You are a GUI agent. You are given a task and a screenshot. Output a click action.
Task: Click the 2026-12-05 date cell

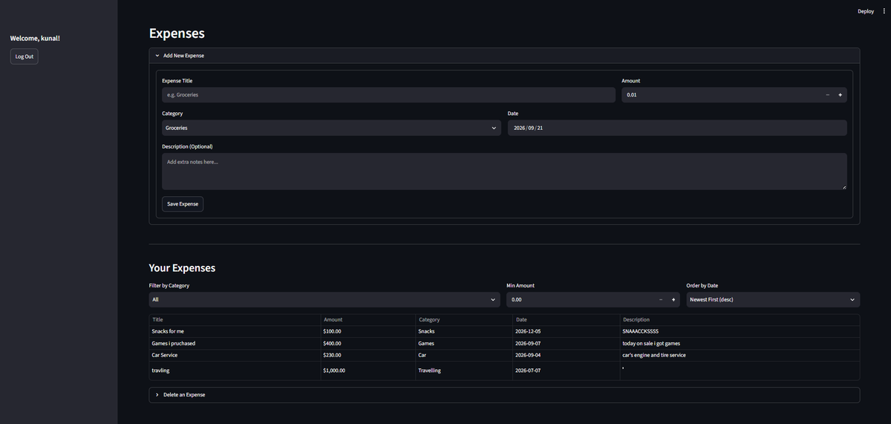tap(566, 331)
